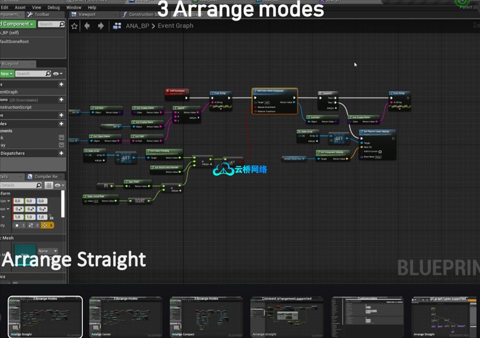
Task: Select the ConstructionScript entry in My Blueprint
Action: tap(16, 107)
